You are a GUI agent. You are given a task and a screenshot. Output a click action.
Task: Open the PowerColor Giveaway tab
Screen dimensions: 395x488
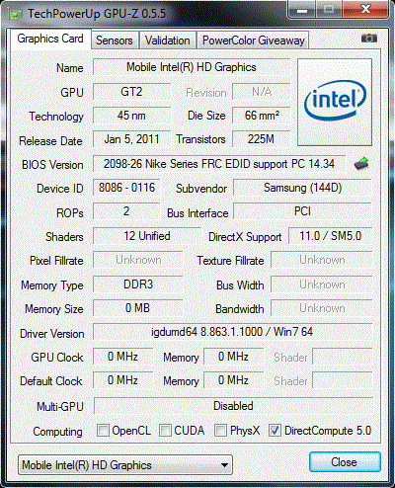click(253, 41)
